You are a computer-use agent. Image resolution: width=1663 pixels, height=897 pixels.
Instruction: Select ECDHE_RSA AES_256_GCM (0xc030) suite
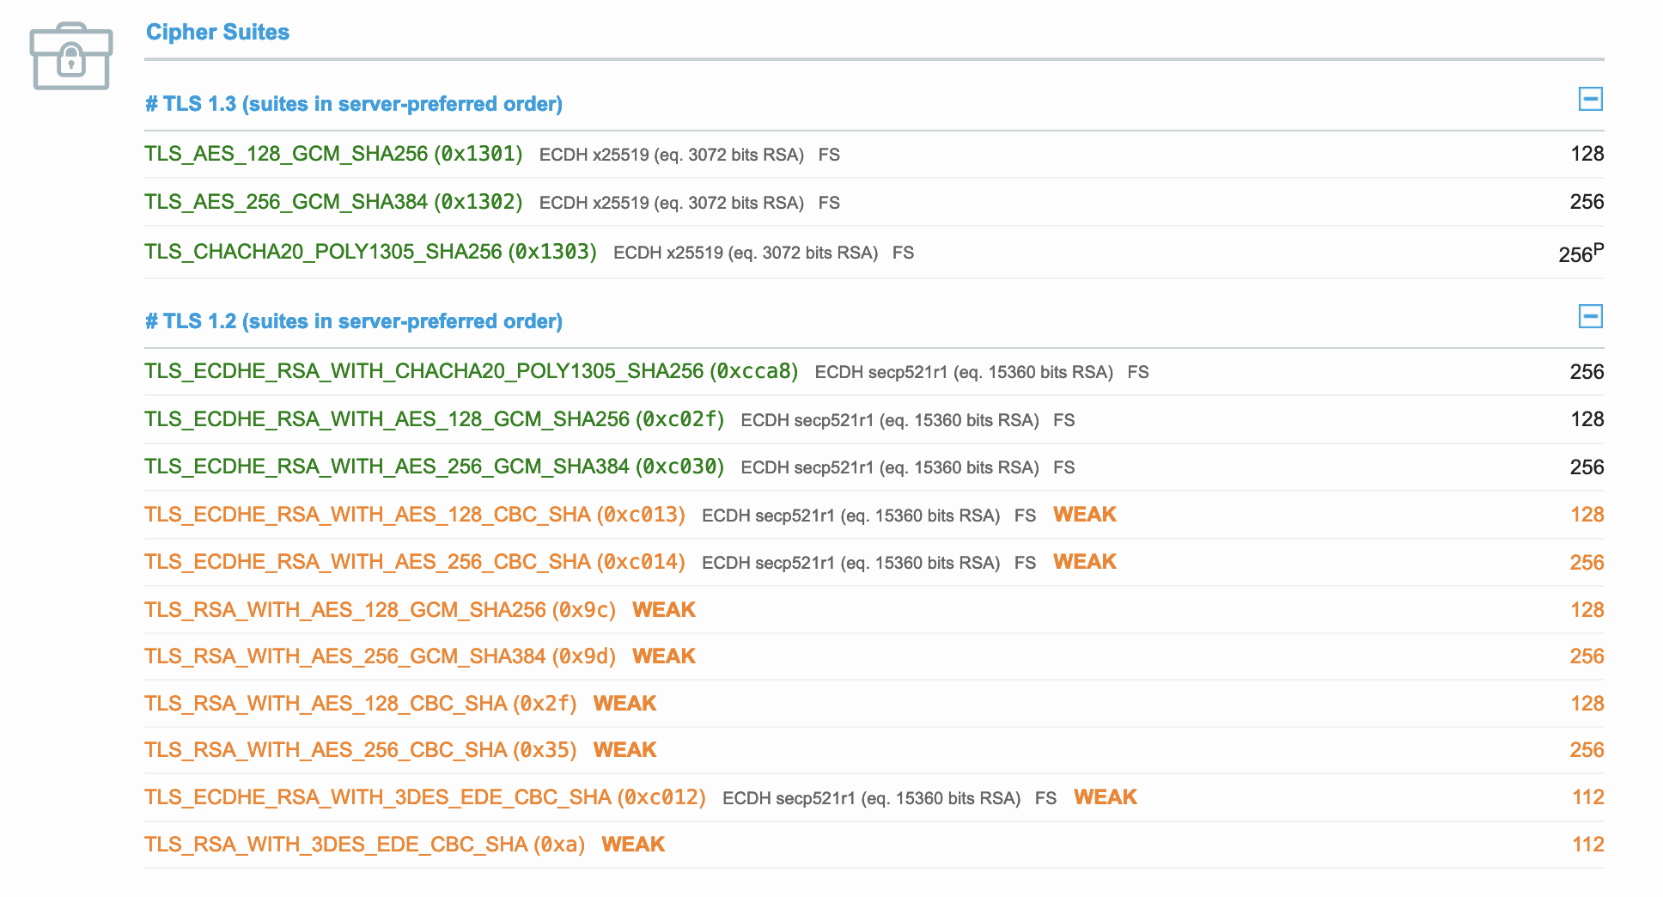click(x=434, y=467)
